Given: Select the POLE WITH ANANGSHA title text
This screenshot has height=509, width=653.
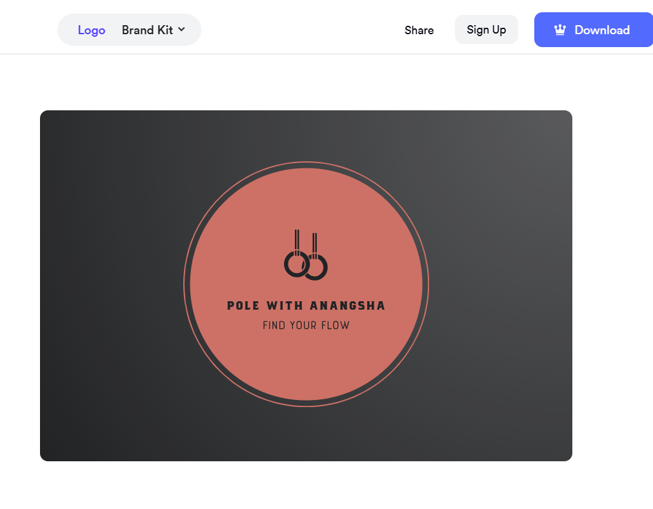Looking at the screenshot, I should tap(306, 305).
